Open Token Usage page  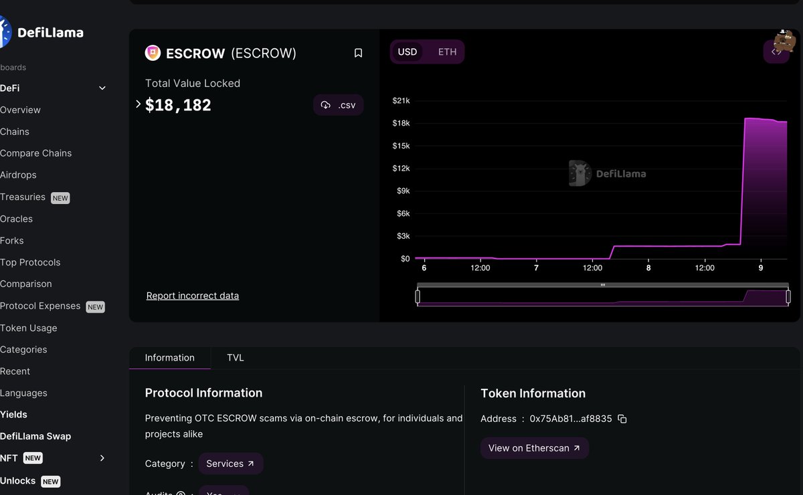pos(28,328)
